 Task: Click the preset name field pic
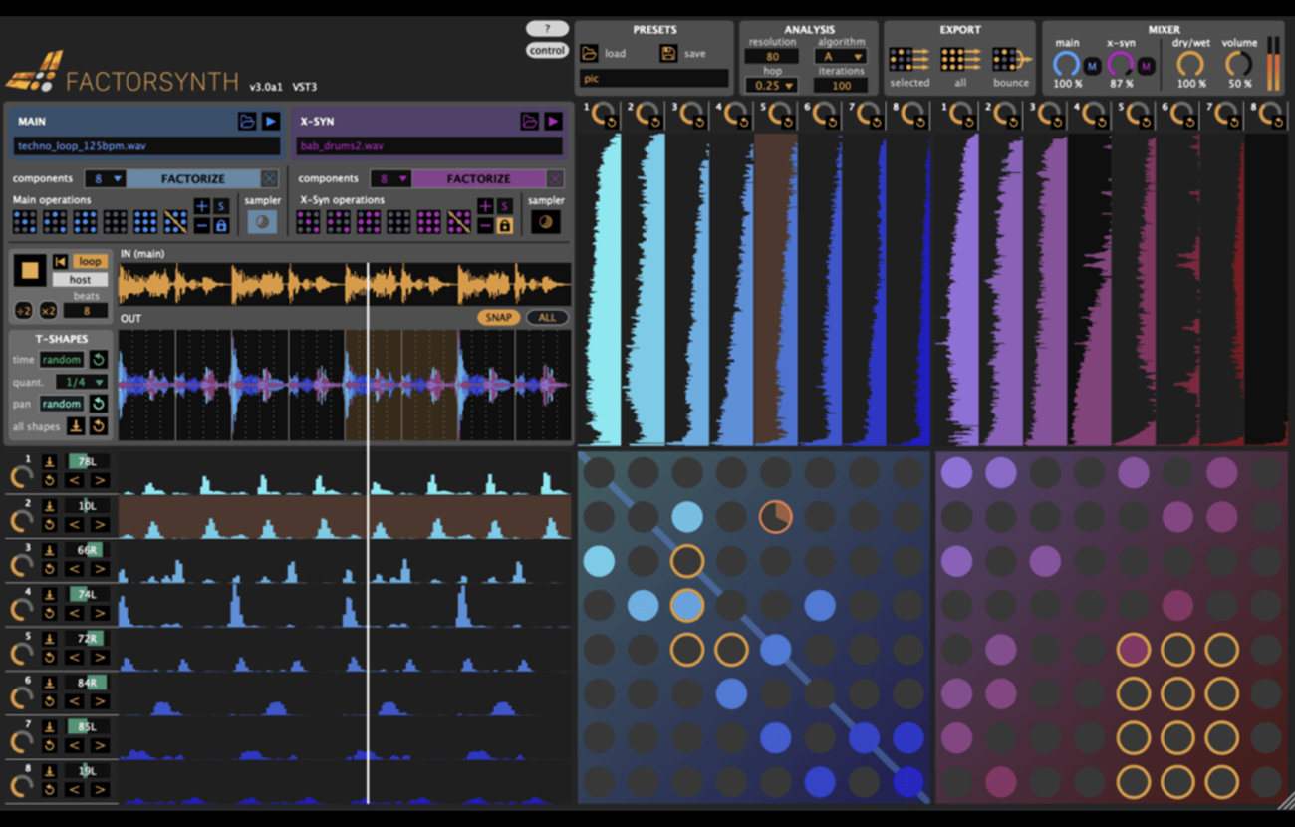(x=654, y=78)
